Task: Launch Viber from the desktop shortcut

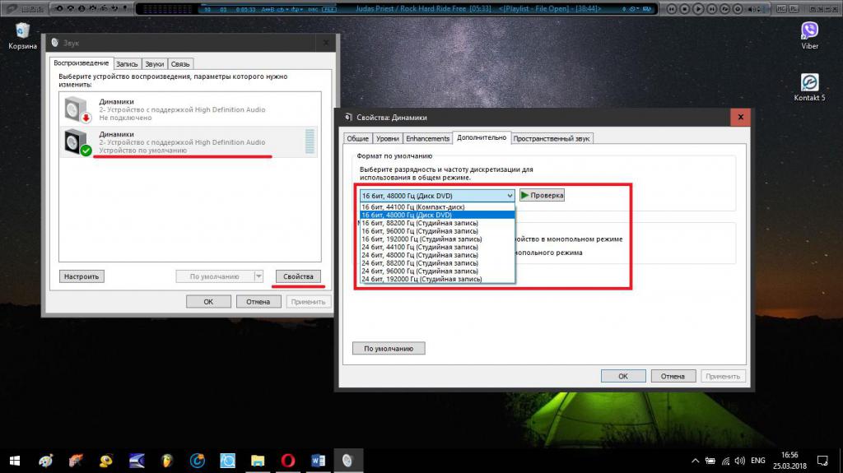Action: pyautogui.click(x=809, y=34)
